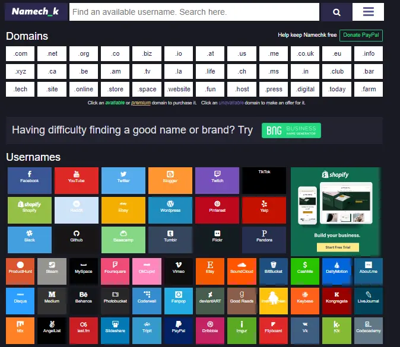Screen dimensions: 400x347
Task: Check Basecamp username tile
Action: tap(123, 240)
